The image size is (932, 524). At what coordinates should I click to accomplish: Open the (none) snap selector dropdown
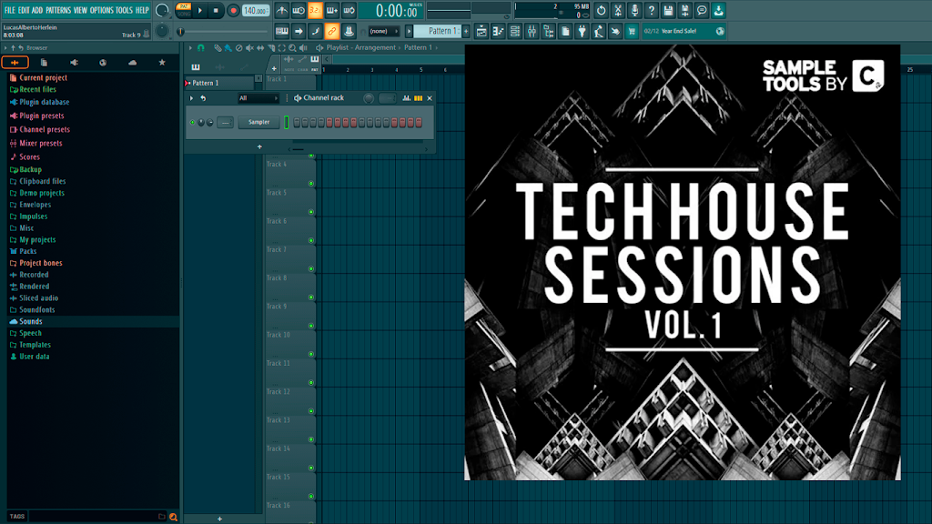(383, 31)
